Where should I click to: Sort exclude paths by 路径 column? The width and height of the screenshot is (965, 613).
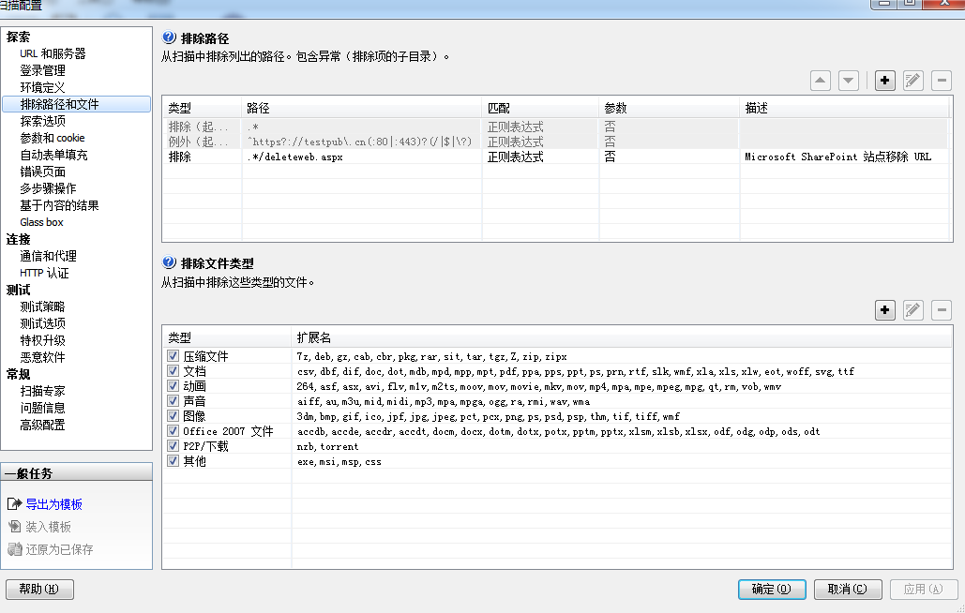(361, 108)
